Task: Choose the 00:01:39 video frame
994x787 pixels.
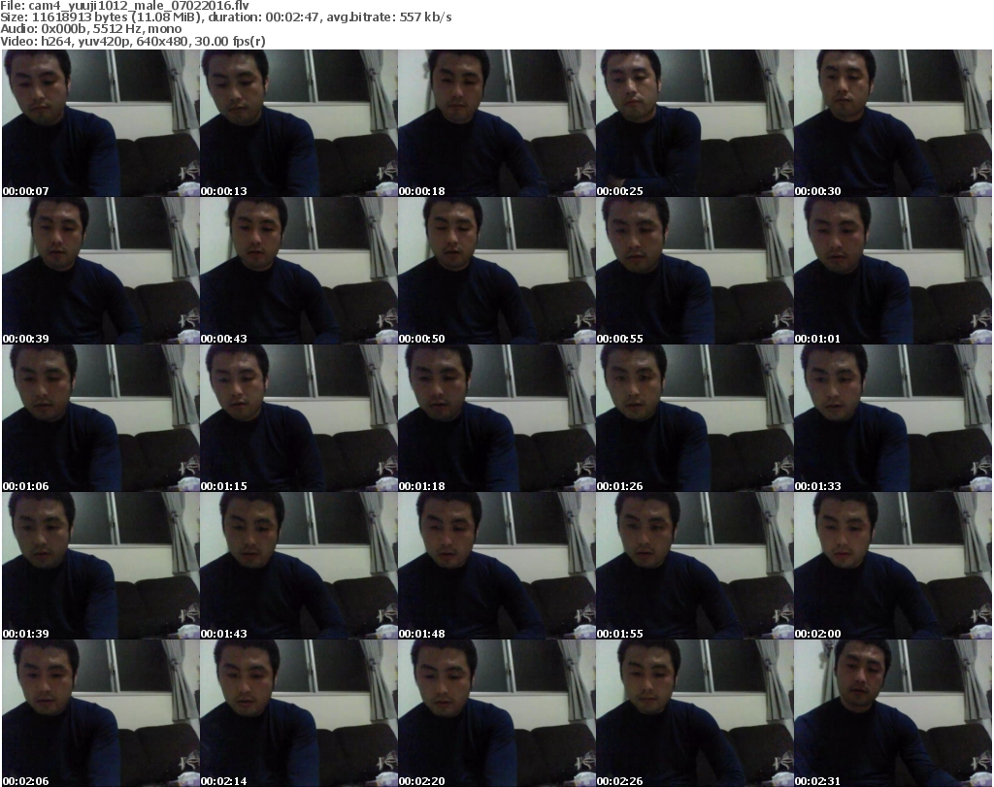Action: [101, 566]
